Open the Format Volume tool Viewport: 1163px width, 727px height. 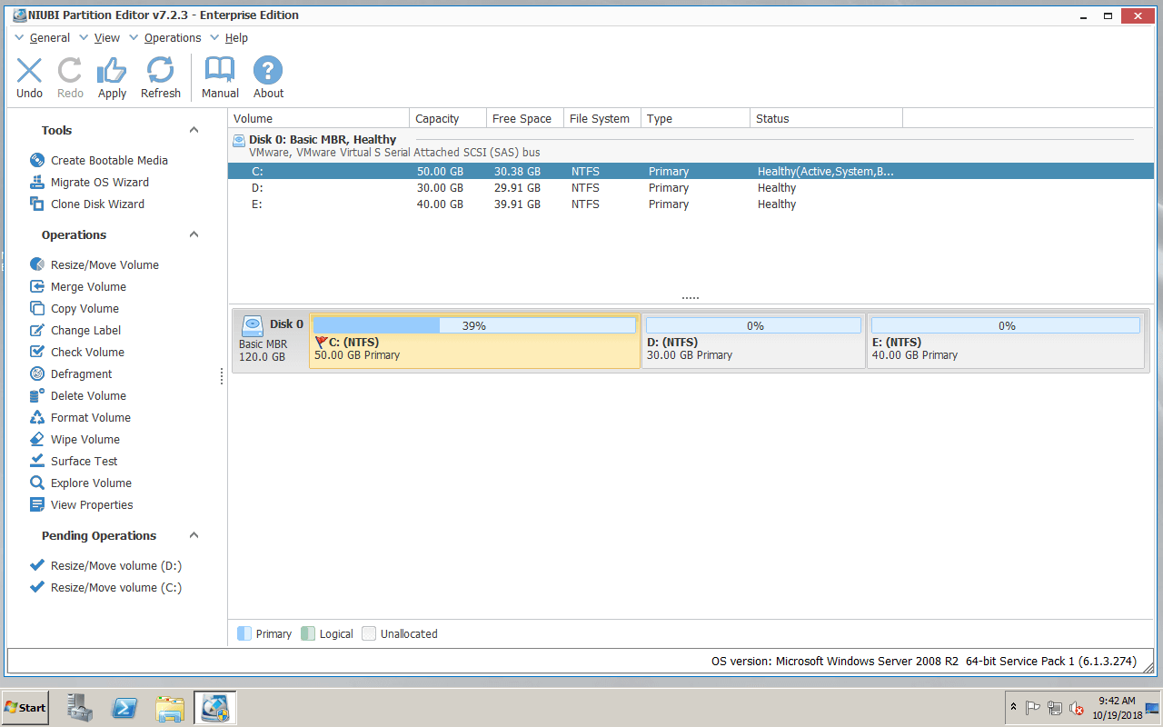[x=89, y=417]
